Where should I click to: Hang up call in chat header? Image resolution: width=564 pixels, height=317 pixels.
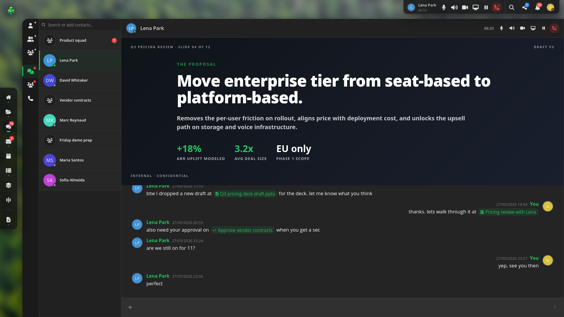(554, 28)
